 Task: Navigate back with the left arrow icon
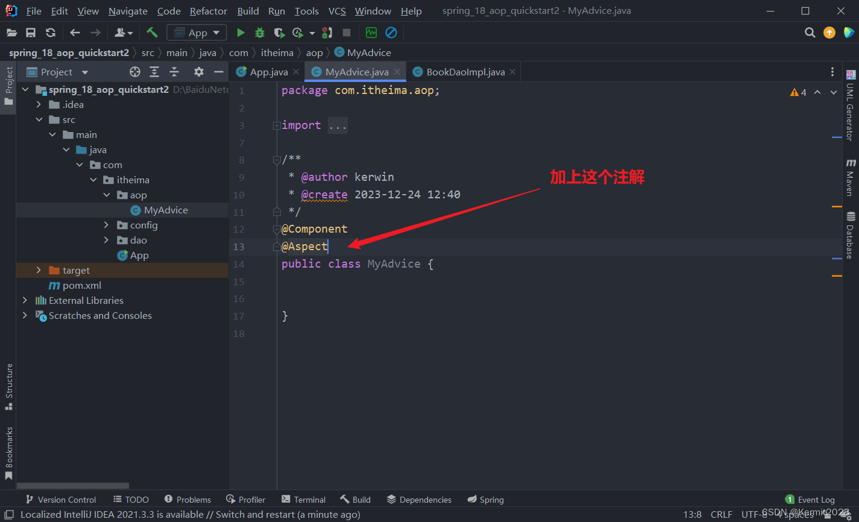[75, 33]
